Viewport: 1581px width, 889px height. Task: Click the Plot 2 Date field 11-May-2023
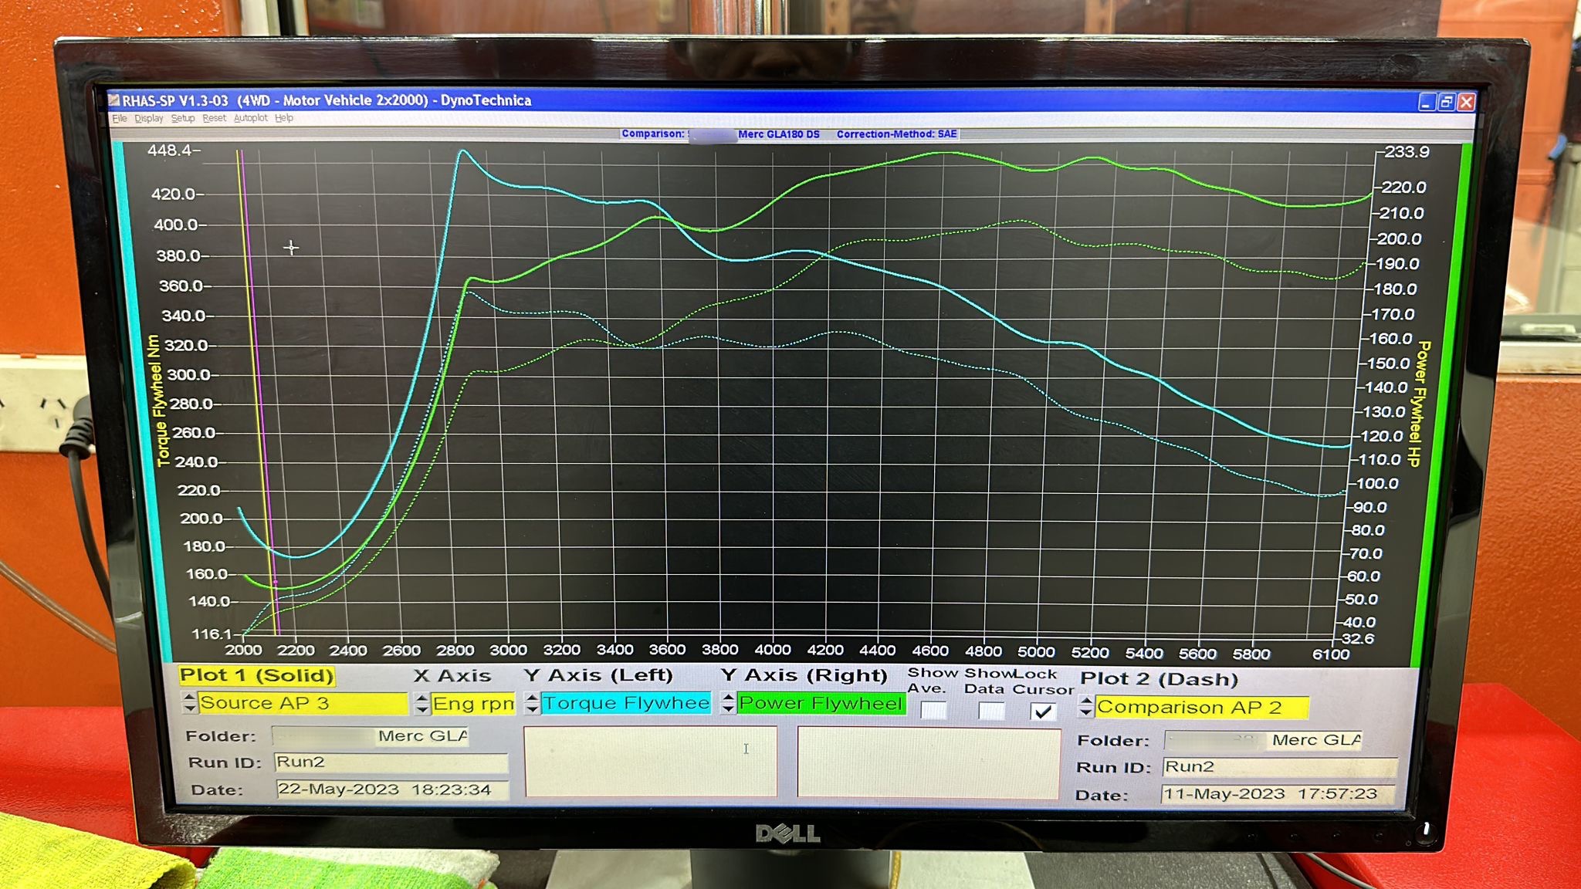click(x=1278, y=794)
